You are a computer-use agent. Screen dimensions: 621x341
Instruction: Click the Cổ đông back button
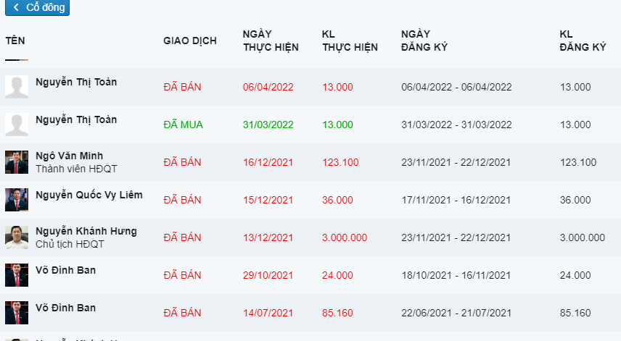pyautogui.click(x=37, y=7)
